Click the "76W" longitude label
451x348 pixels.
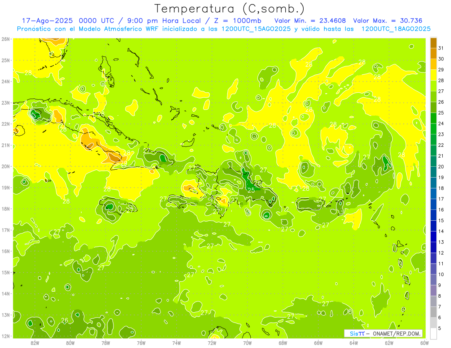pyautogui.click(x=141, y=343)
